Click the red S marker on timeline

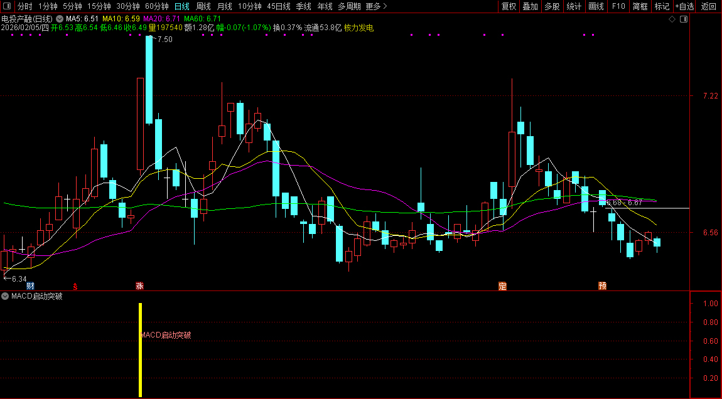click(x=76, y=286)
